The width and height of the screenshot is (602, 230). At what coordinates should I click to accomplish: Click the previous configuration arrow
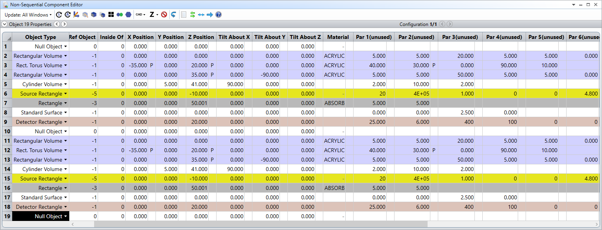point(442,24)
